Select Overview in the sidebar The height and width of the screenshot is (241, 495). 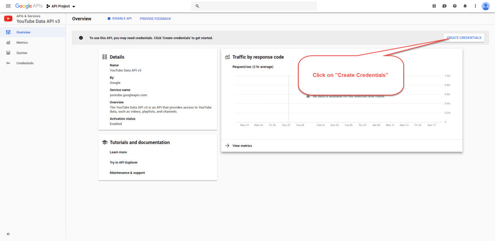33,32
